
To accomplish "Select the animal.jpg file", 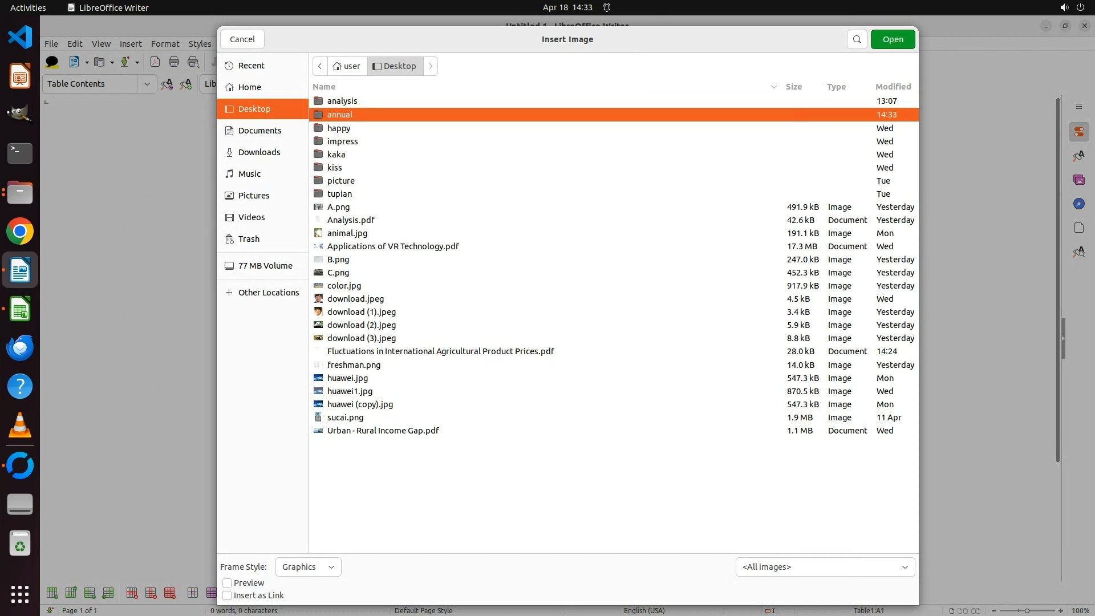I will point(347,233).
